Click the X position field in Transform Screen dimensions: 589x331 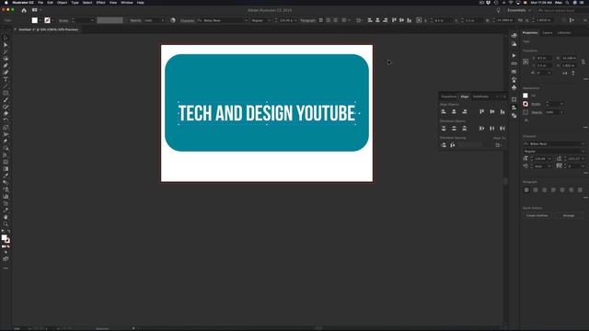544,58
